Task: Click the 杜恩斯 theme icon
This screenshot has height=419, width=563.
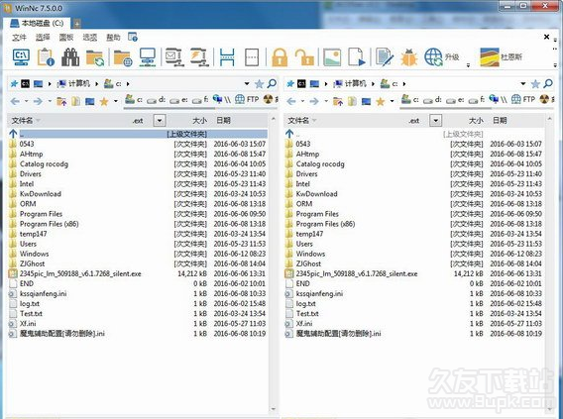Action: click(490, 57)
